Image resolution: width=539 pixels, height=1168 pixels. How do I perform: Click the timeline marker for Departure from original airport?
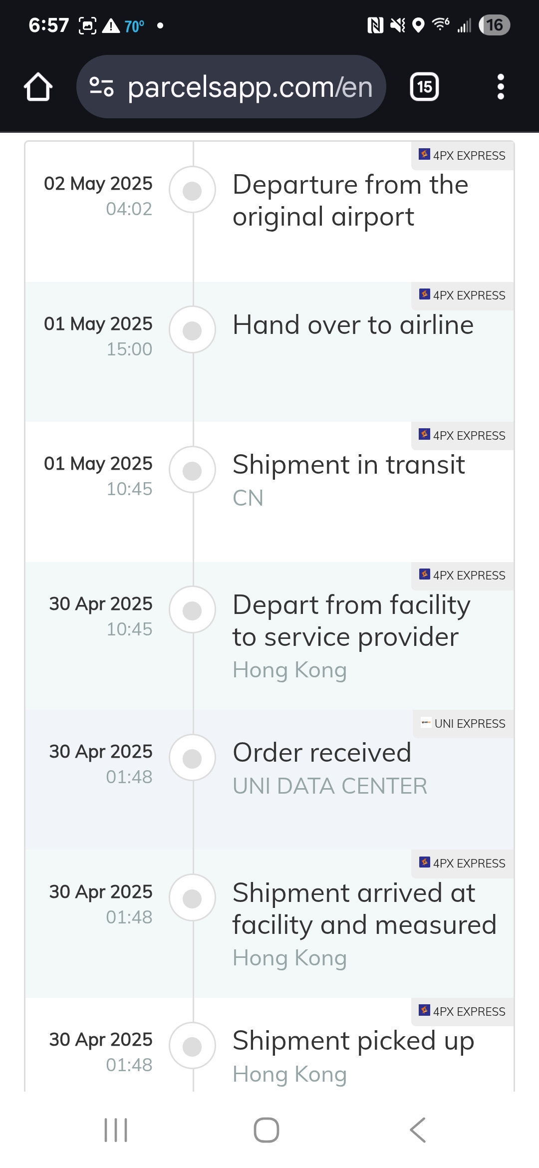tap(192, 190)
